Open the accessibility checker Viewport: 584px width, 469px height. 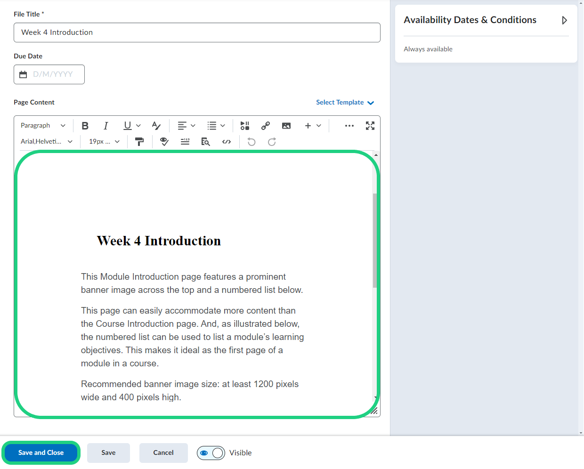[x=164, y=142]
